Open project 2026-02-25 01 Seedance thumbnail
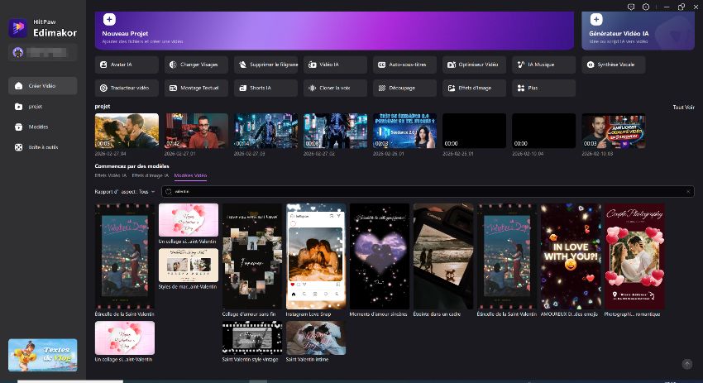Image resolution: width=703 pixels, height=383 pixels. pos(404,131)
